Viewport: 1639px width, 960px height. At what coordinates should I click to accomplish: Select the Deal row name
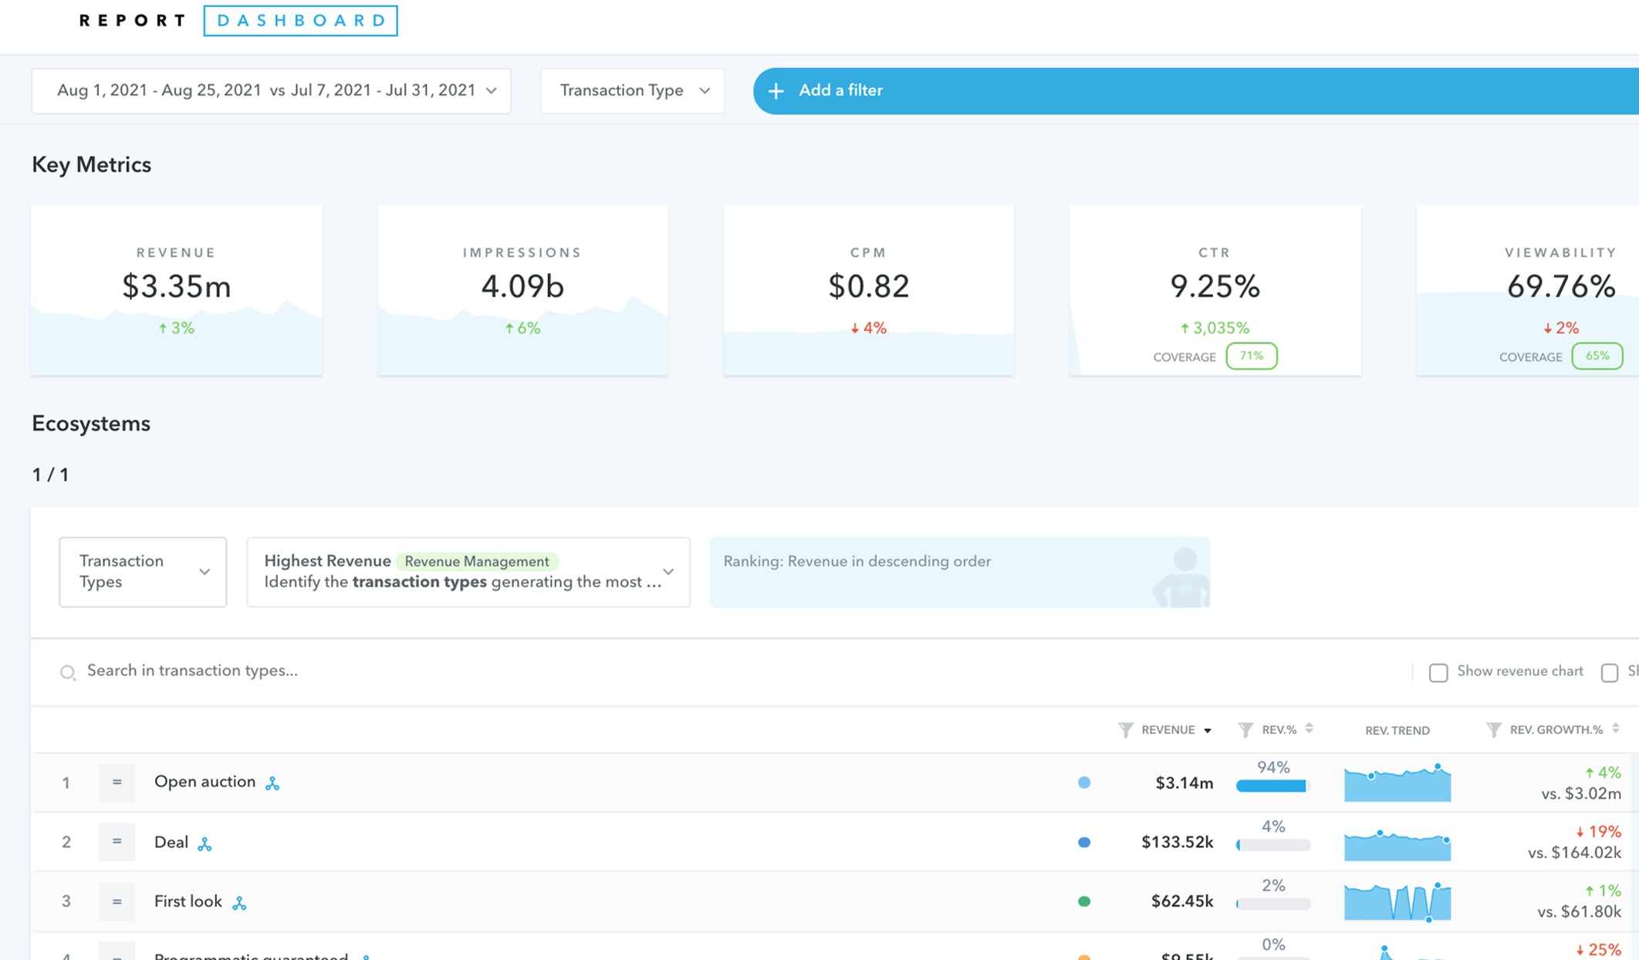[x=171, y=842]
